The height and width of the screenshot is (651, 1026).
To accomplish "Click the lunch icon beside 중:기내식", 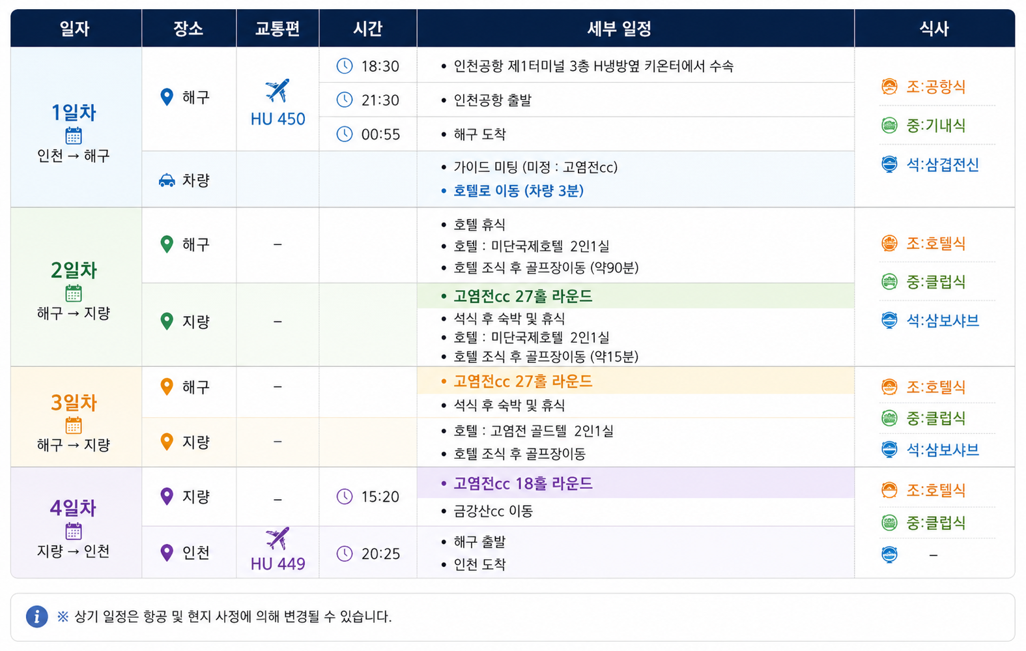I will pos(889,125).
